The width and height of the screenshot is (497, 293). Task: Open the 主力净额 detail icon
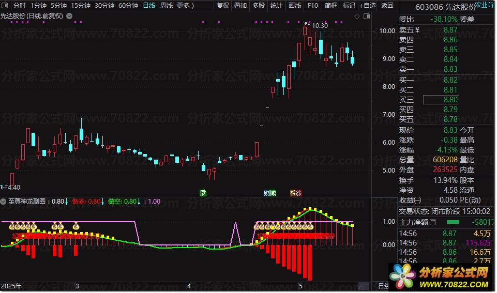(x=433, y=222)
